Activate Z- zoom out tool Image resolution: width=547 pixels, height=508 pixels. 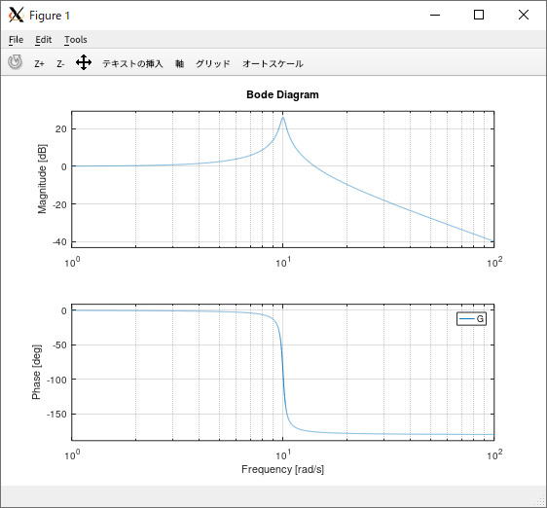point(60,64)
